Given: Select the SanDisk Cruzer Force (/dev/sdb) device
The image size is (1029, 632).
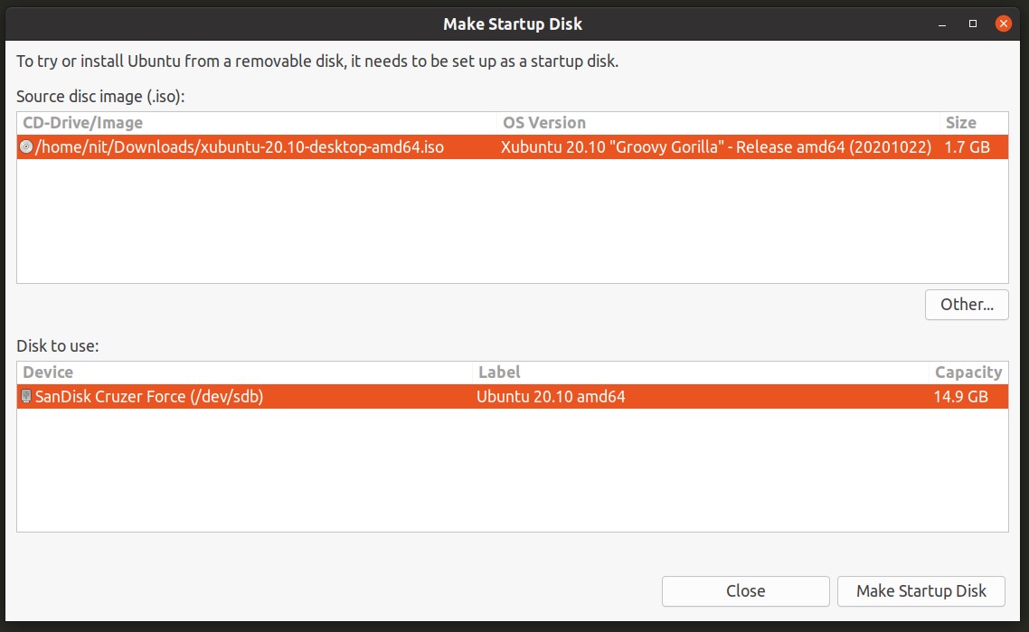Looking at the screenshot, I should [149, 396].
